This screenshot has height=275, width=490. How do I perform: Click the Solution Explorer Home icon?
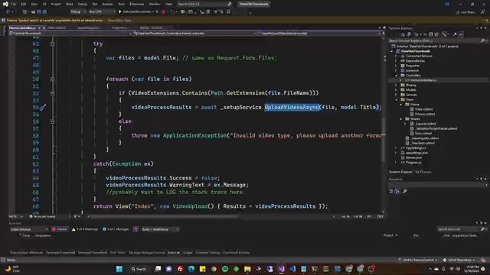403,34
